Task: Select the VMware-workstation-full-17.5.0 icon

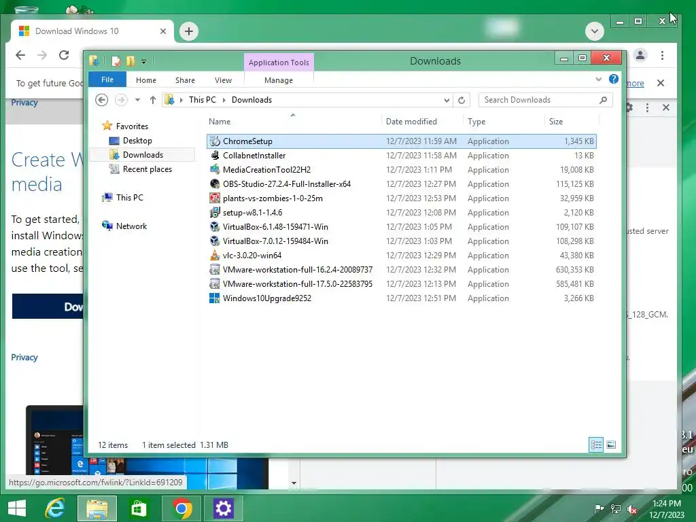Action: (215, 283)
